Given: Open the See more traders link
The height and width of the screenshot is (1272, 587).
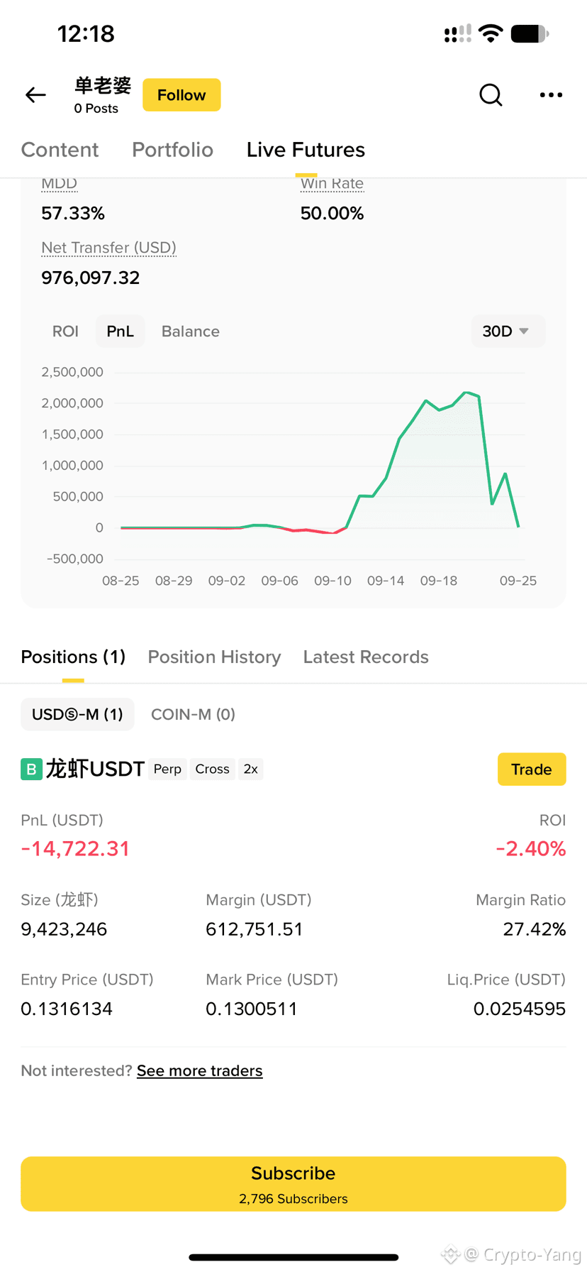Looking at the screenshot, I should pos(200,1071).
